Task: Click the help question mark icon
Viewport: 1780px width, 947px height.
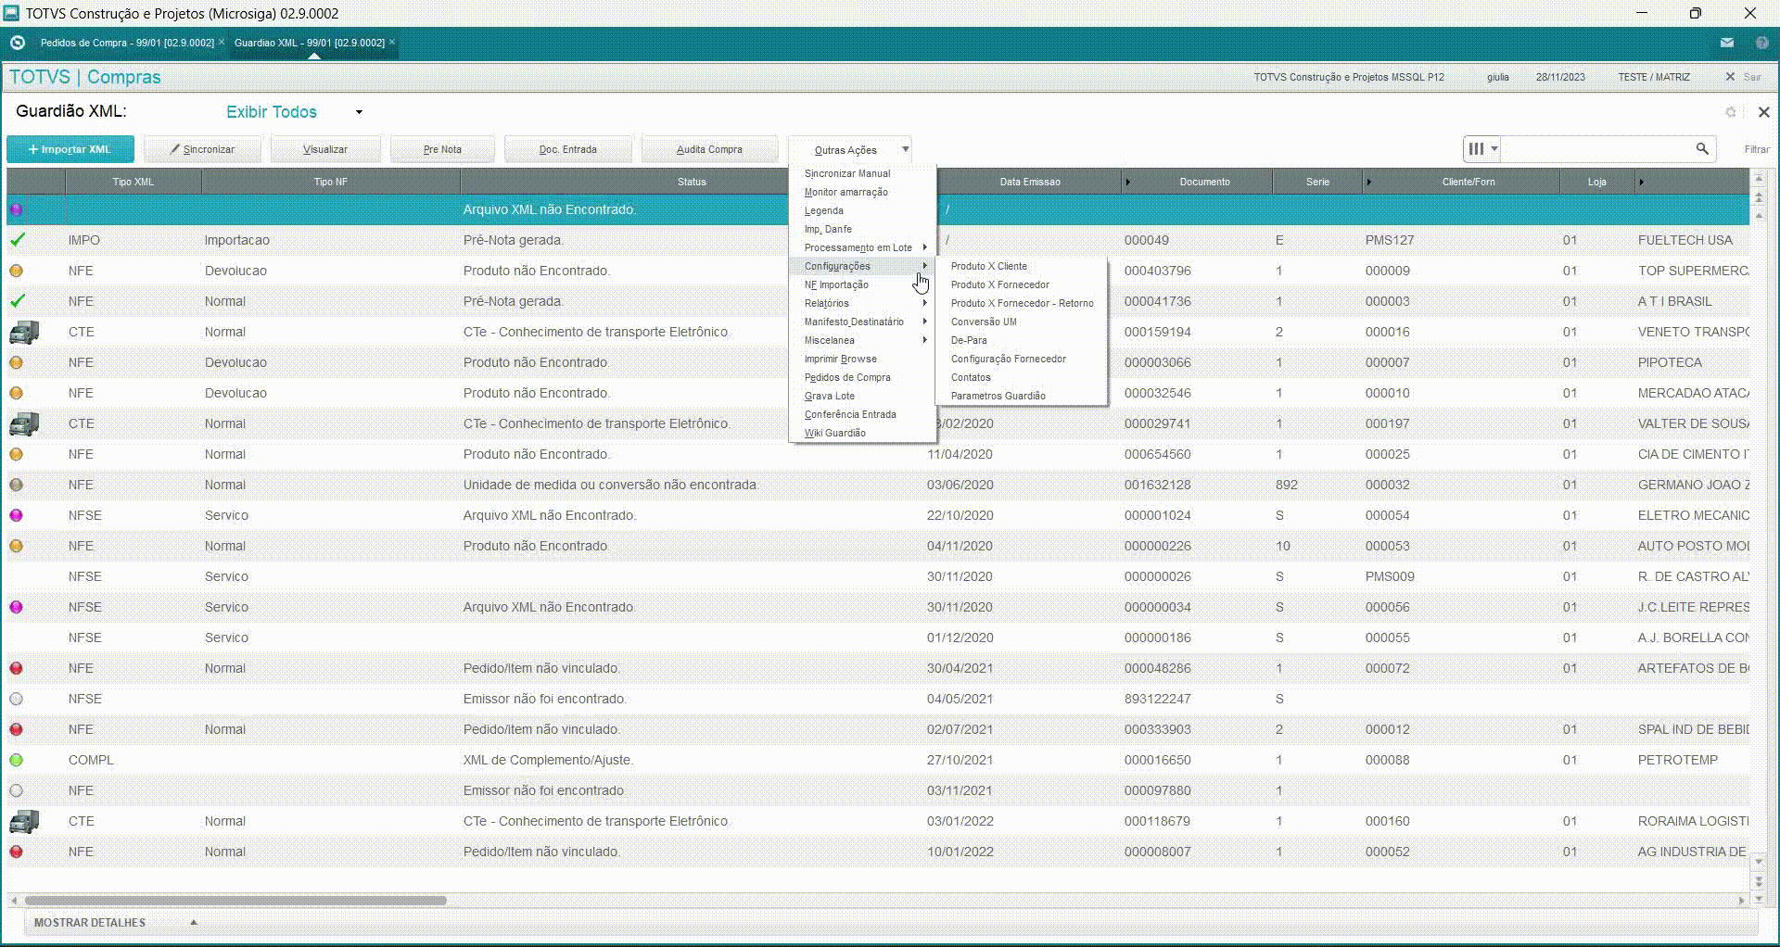Action: (1761, 43)
